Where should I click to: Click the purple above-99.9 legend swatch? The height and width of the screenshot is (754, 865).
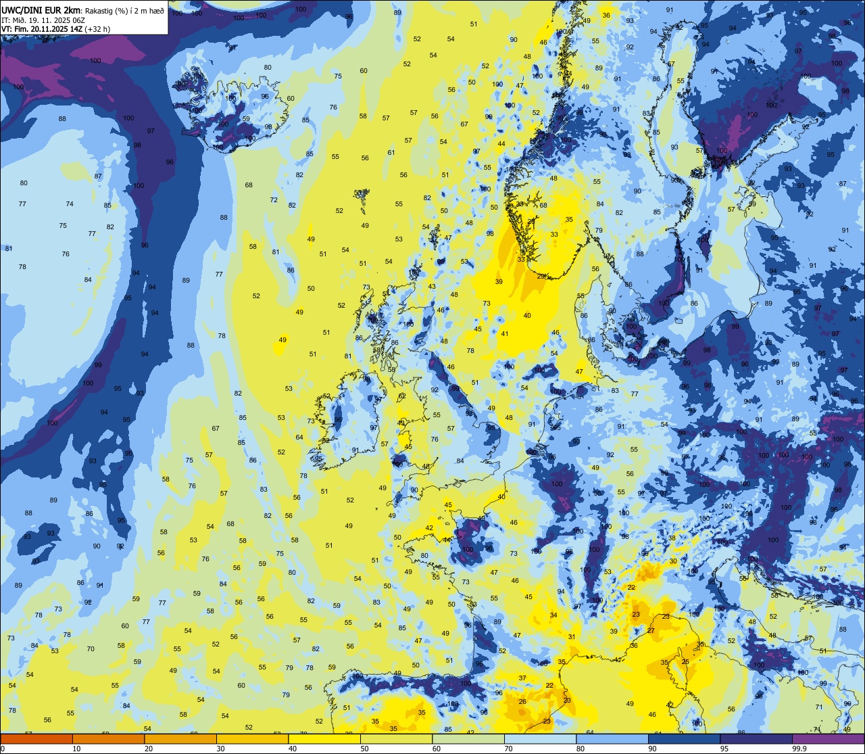point(828,738)
